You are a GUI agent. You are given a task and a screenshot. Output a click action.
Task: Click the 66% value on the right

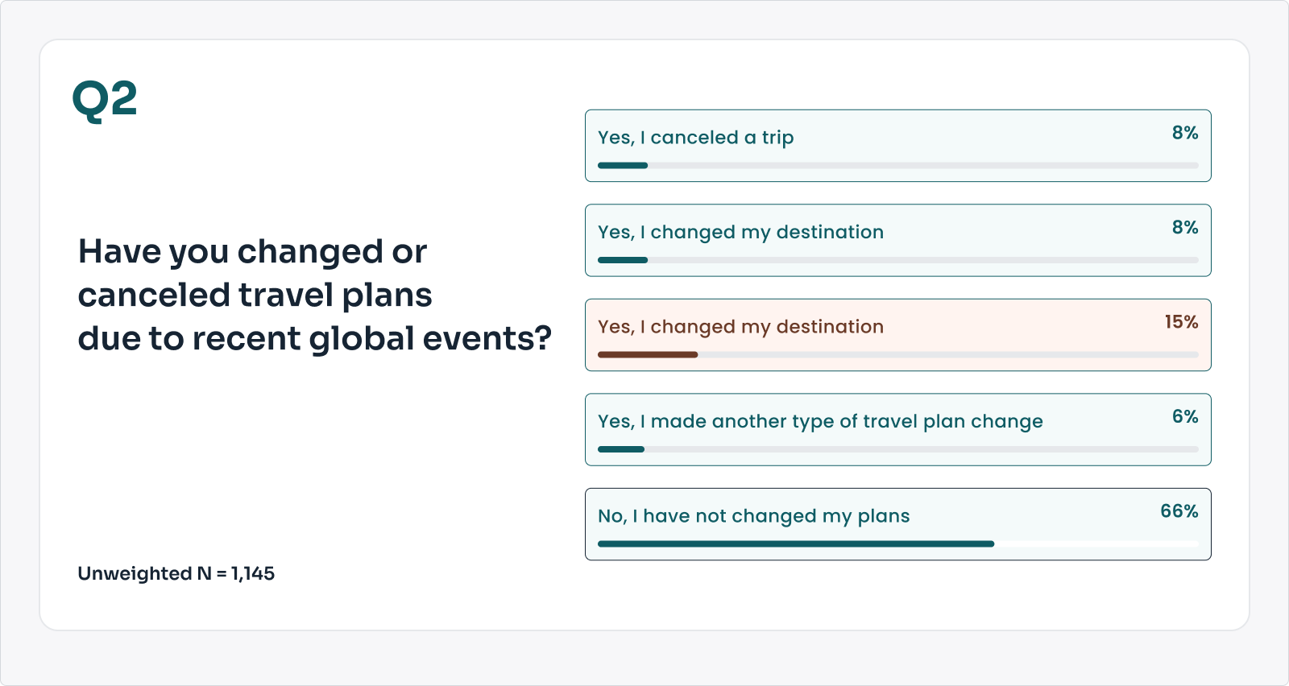pyautogui.click(x=1179, y=511)
